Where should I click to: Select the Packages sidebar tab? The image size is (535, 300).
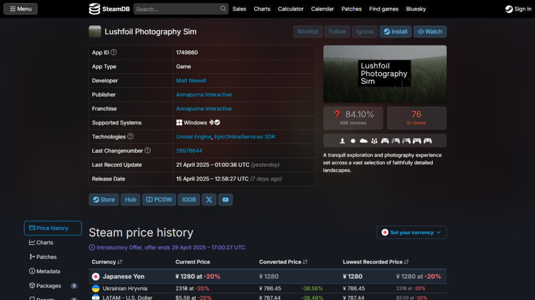(x=53, y=286)
